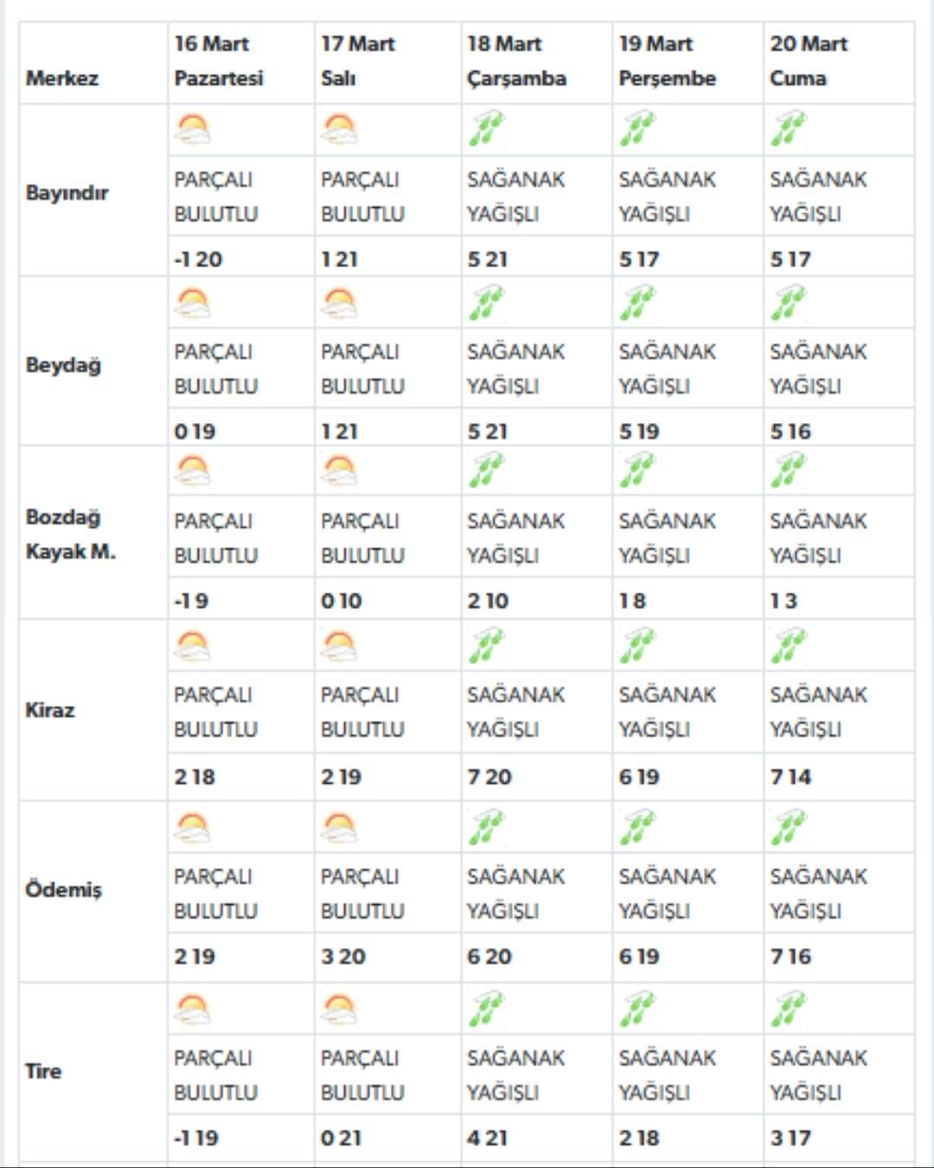Select the Ödemiş row label

pyautogui.click(x=64, y=889)
